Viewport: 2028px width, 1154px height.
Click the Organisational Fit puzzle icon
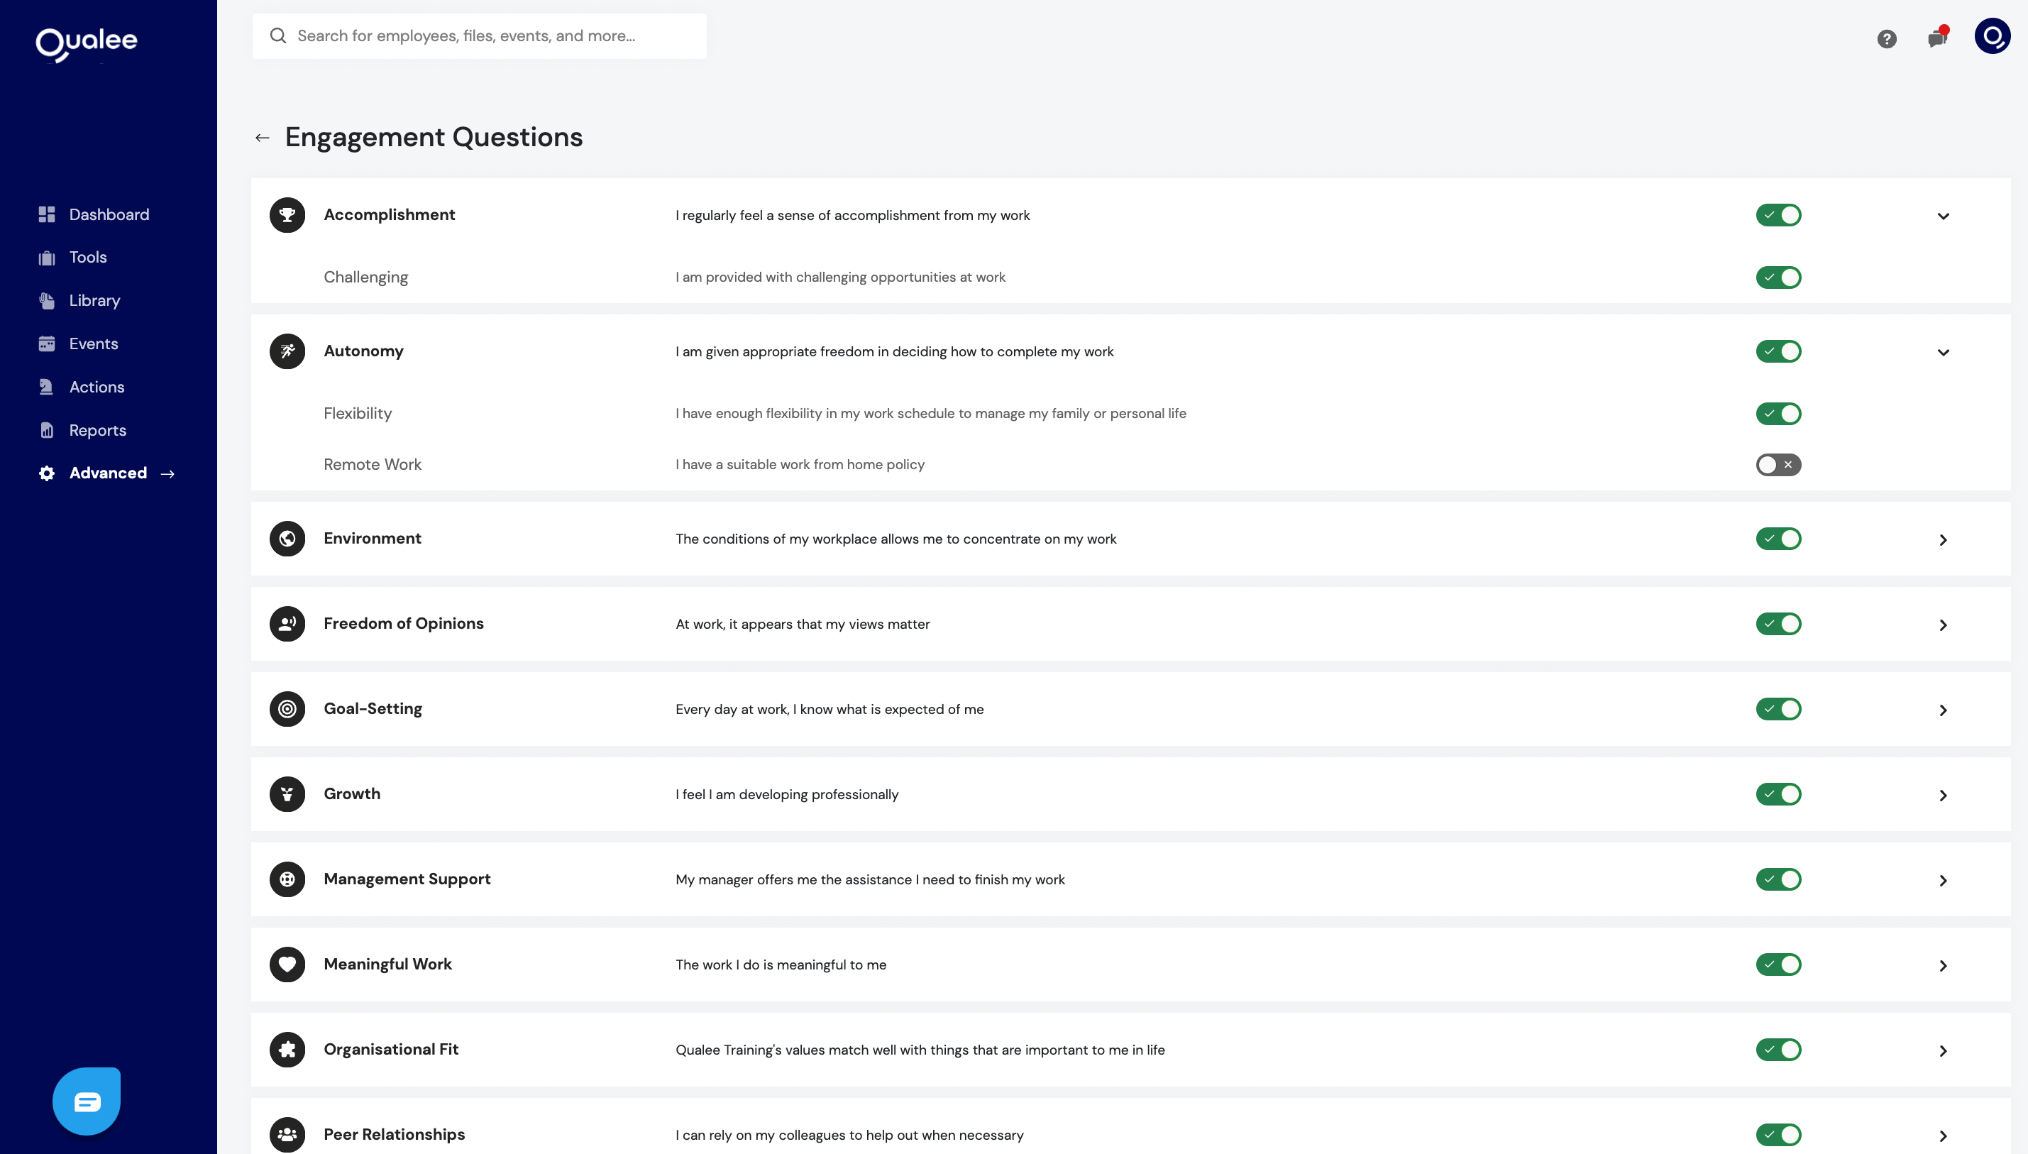click(x=287, y=1050)
